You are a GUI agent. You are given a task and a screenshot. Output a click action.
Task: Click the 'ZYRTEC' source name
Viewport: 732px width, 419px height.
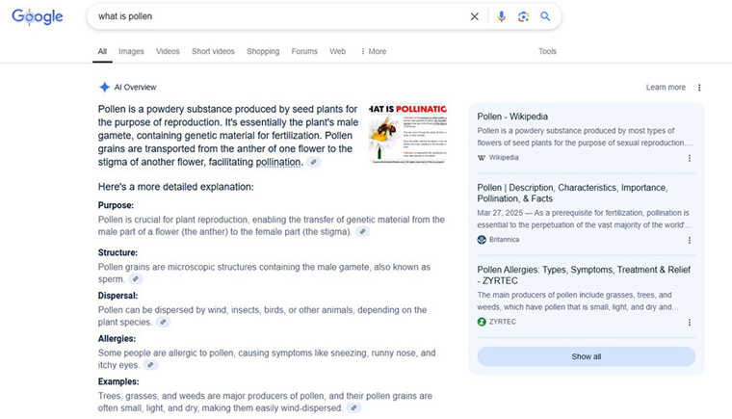click(503, 322)
